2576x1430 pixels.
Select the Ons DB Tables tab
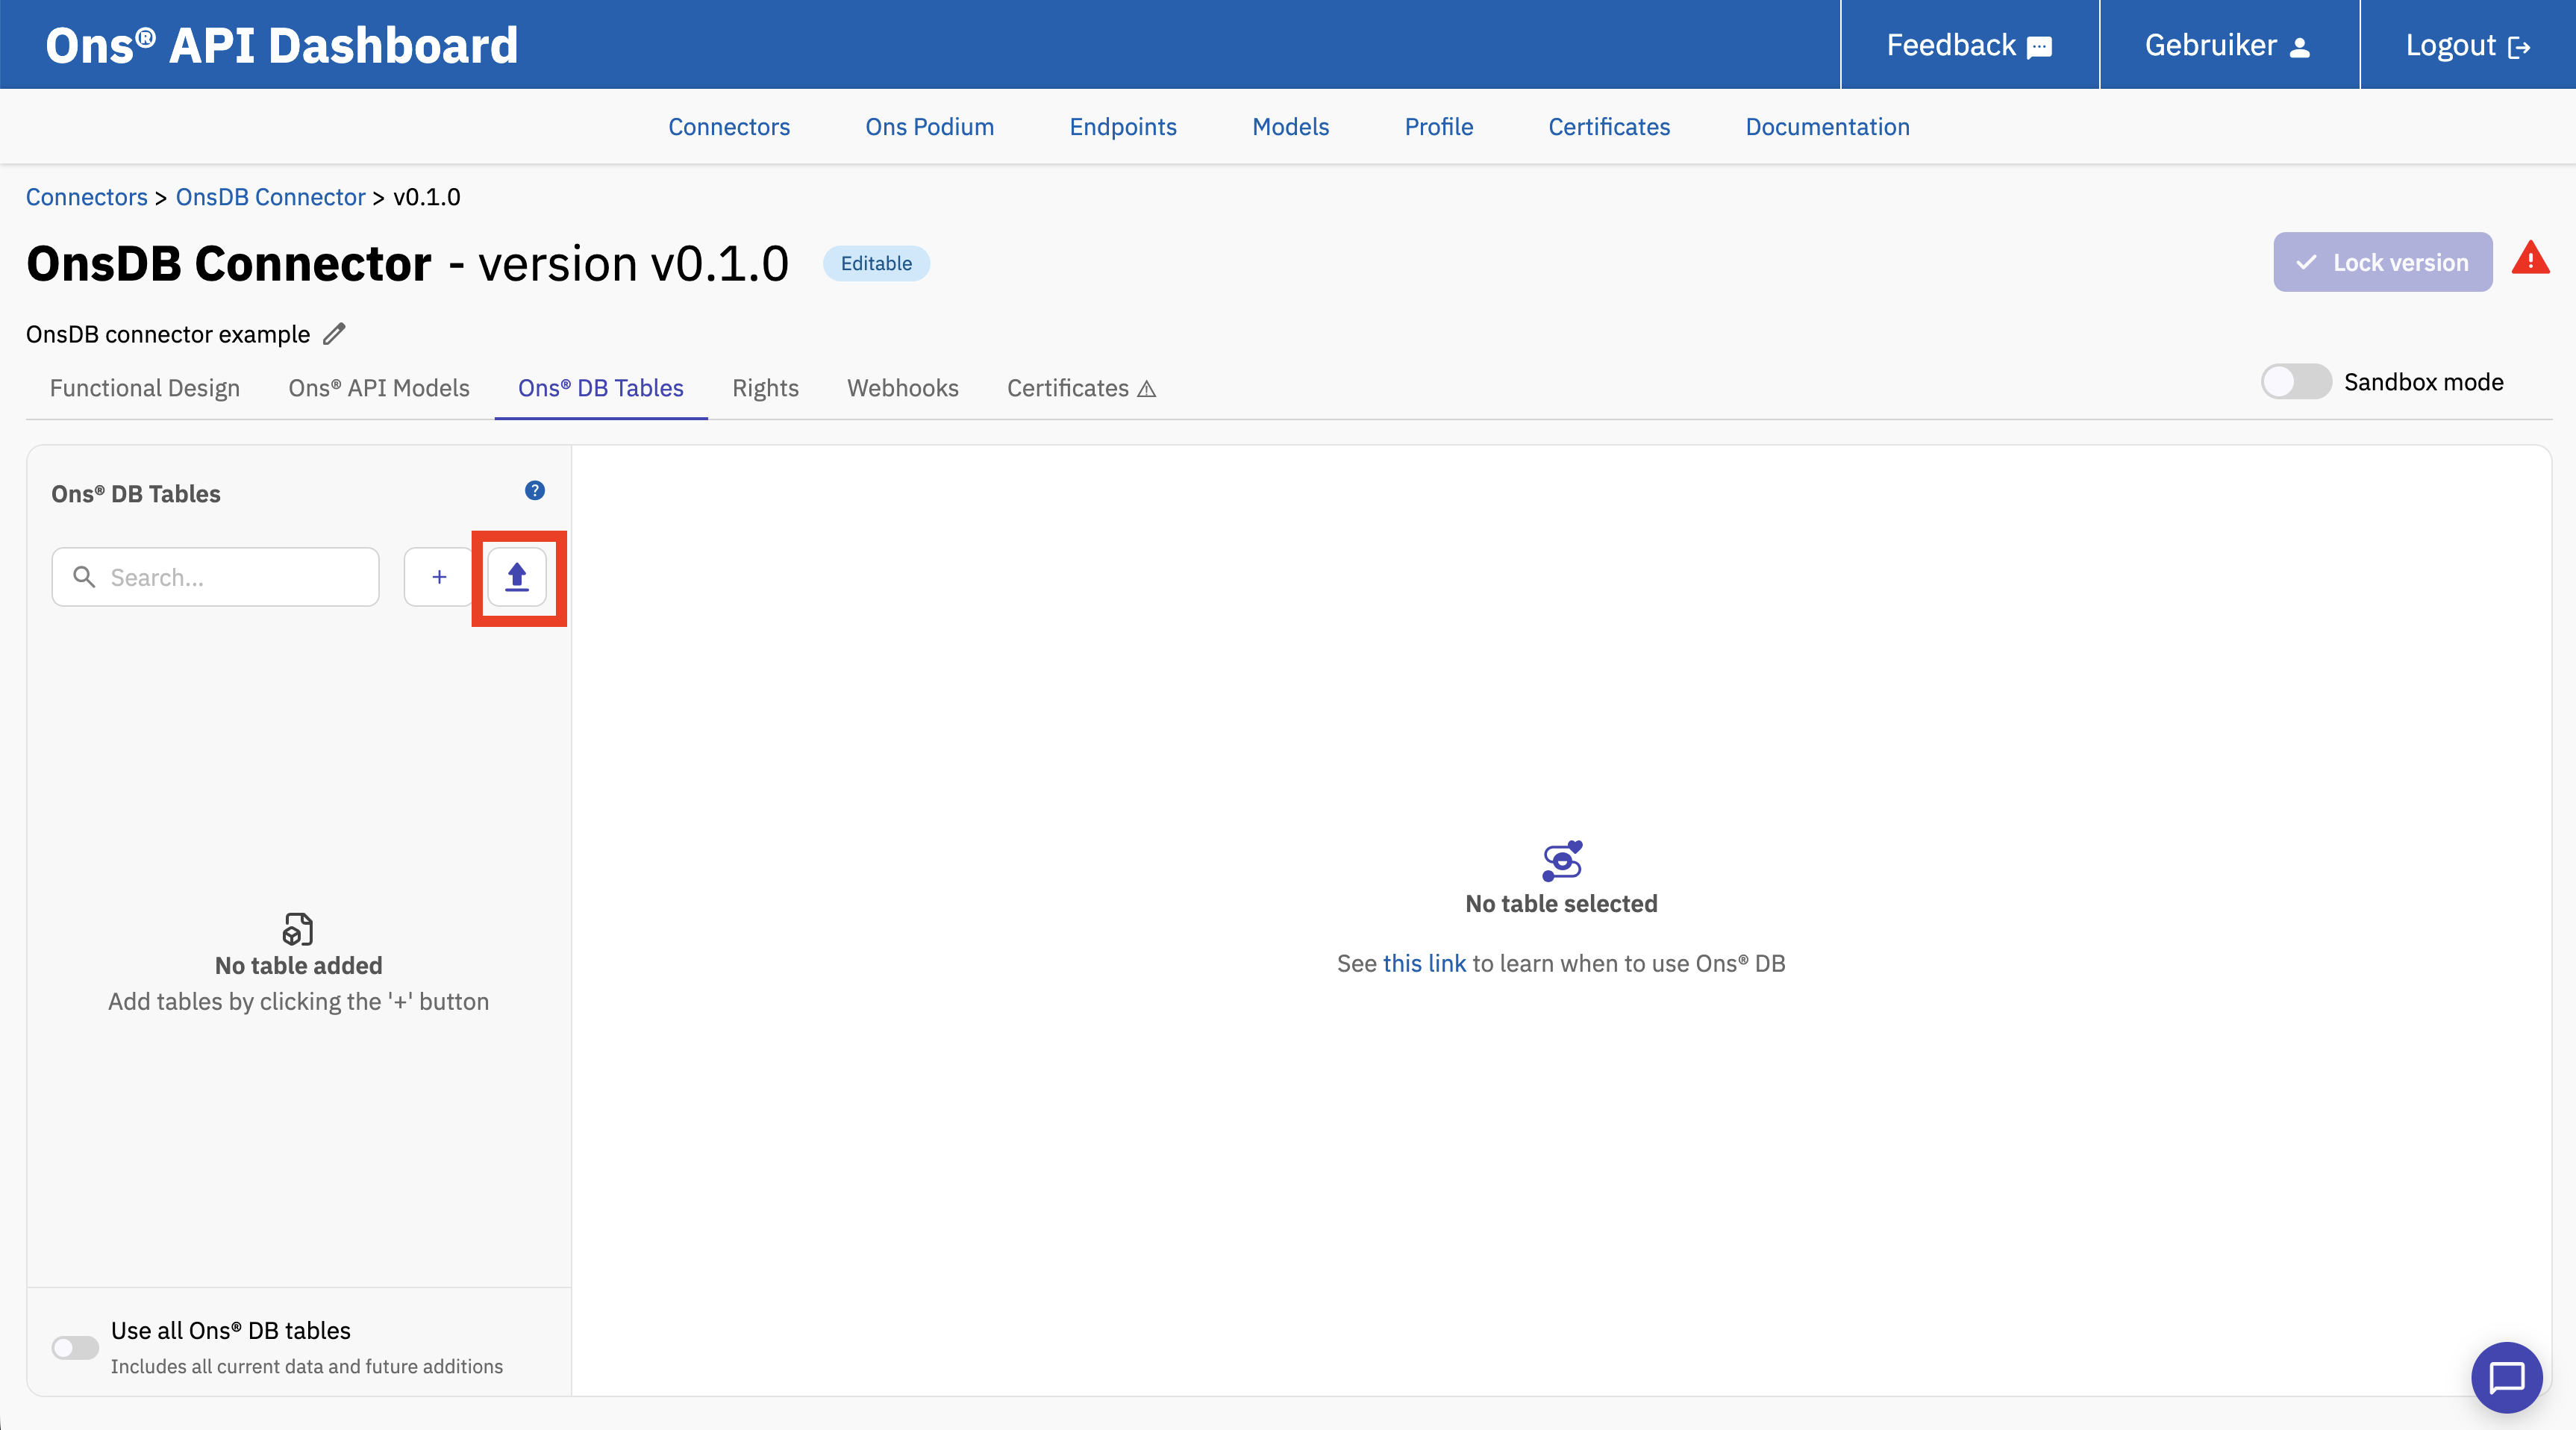[x=601, y=388]
